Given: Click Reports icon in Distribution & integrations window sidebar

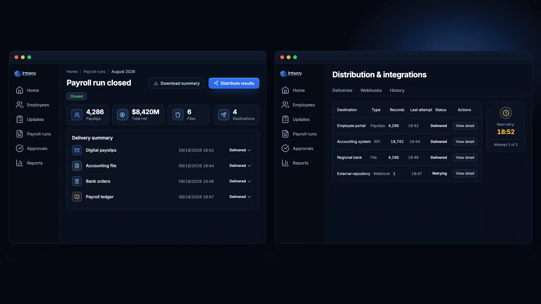Looking at the screenshot, I should coord(285,163).
